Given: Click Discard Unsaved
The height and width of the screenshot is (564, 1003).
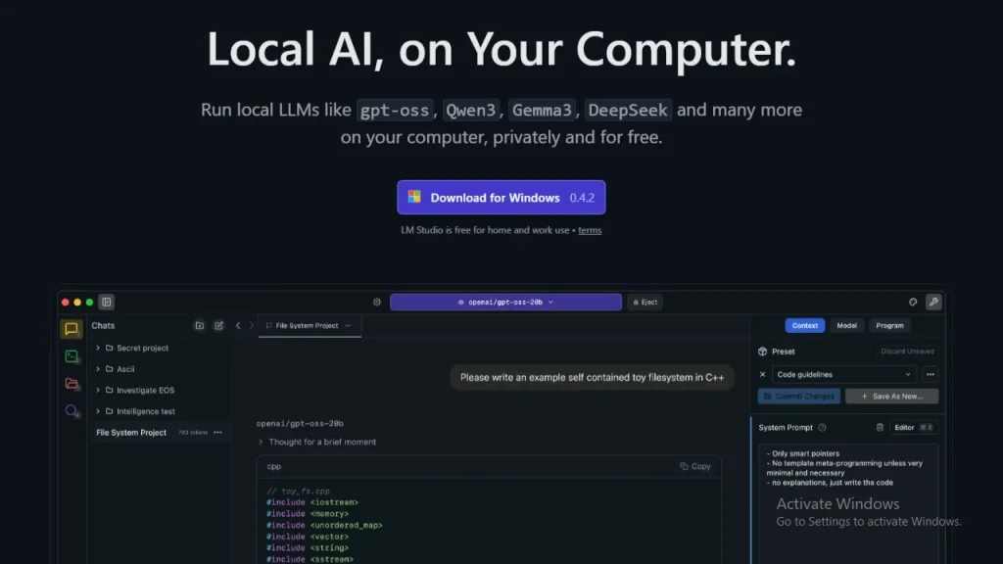Looking at the screenshot, I should [x=907, y=352].
